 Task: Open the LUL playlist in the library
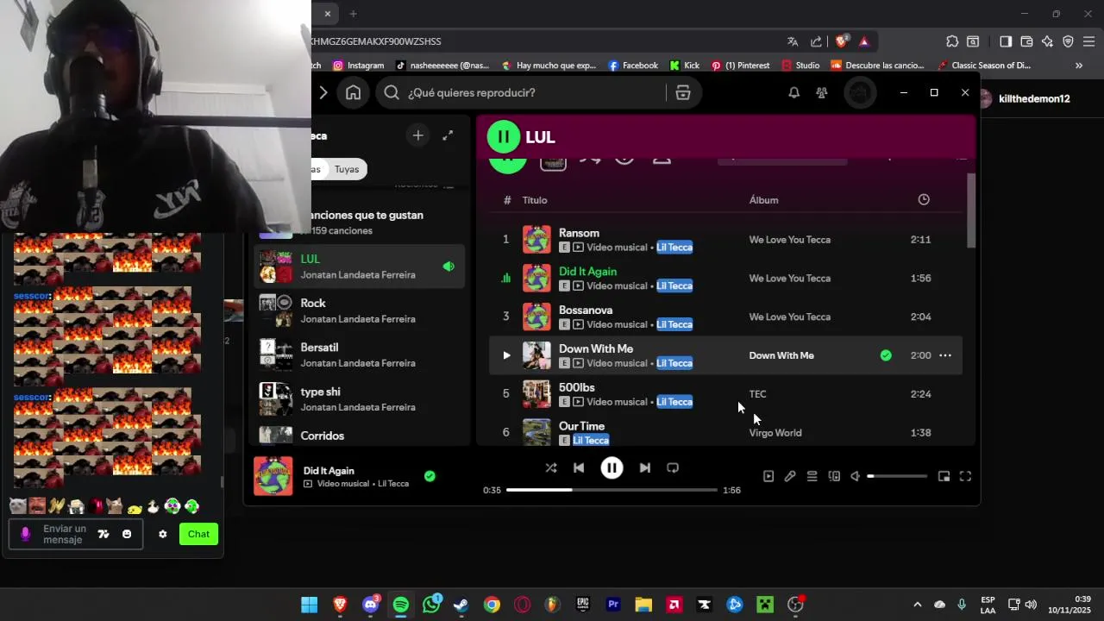360,267
